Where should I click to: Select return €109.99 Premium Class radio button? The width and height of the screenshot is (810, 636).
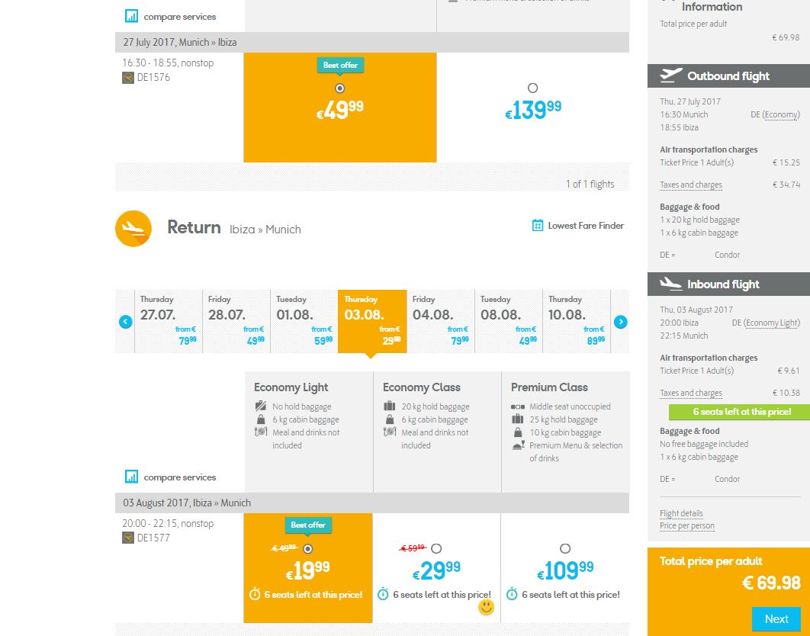click(x=565, y=549)
